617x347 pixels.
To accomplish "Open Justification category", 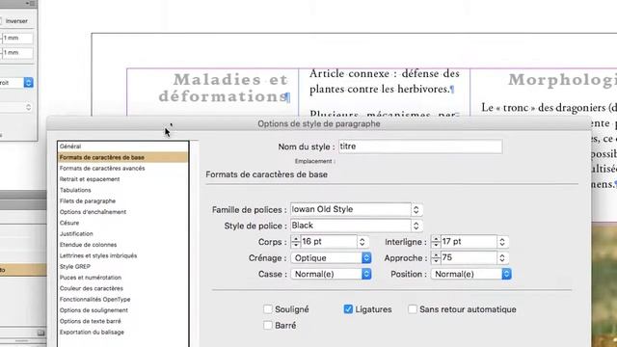I will coord(76,233).
